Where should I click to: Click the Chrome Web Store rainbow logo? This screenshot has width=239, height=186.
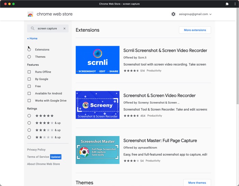point(30,14)
